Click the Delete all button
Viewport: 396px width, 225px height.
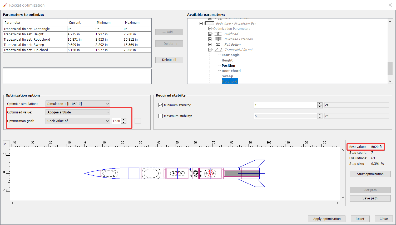[x=169, y=60]
